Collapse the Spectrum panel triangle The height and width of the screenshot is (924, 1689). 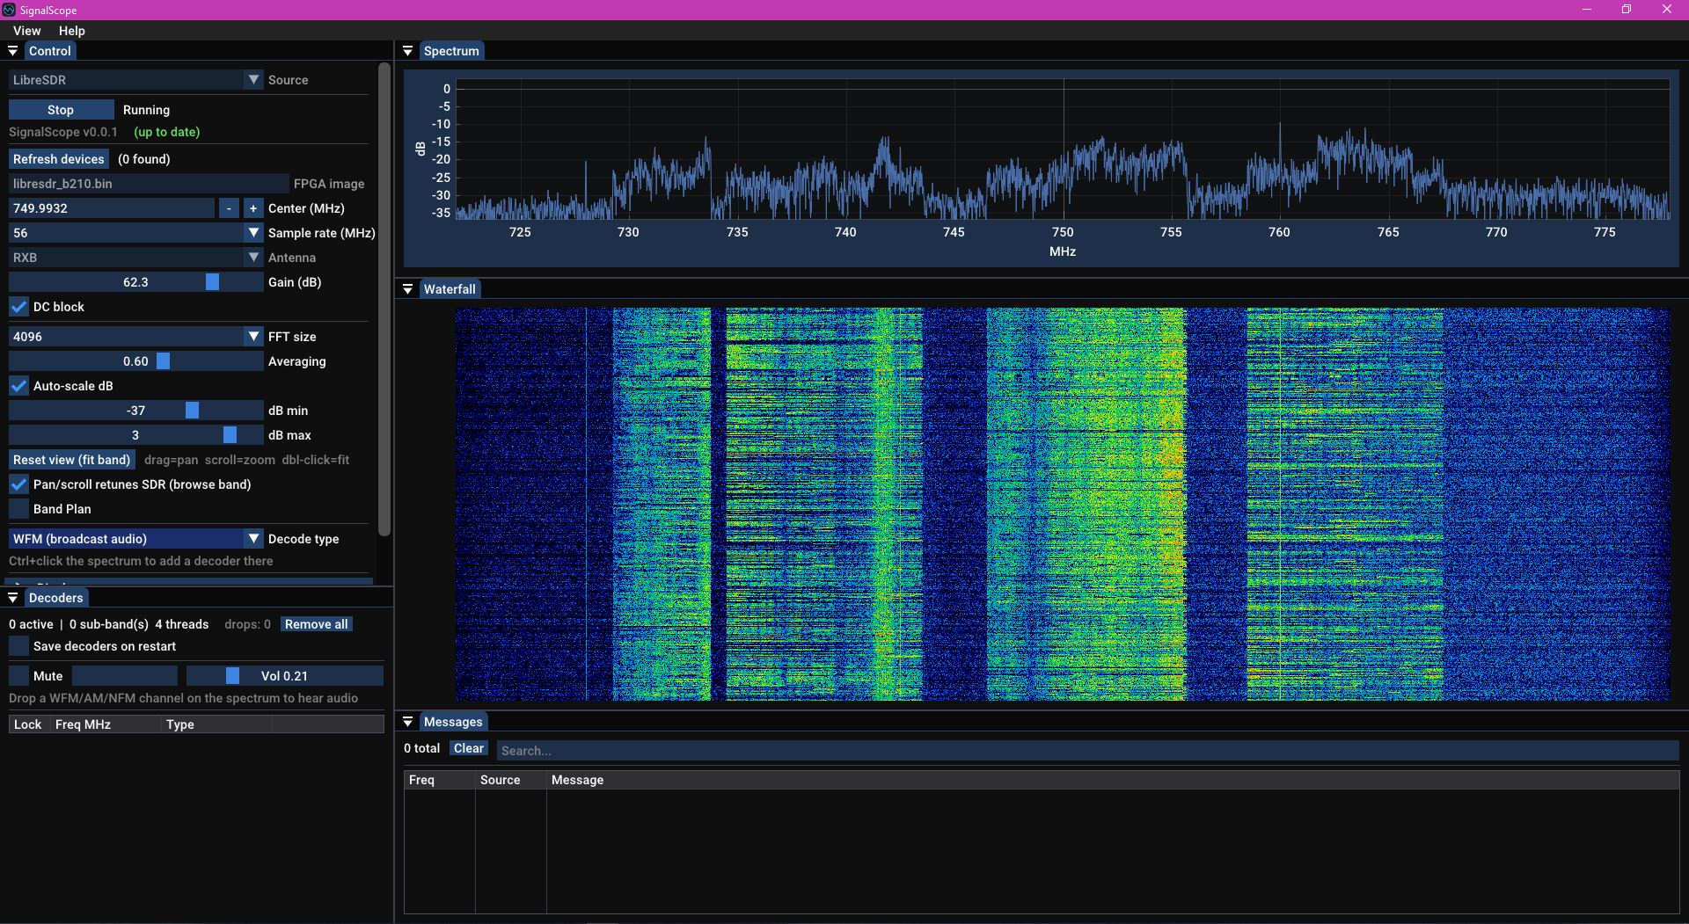pos(408,51)
